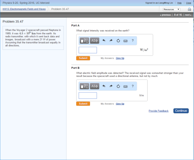Open keyboard shortcuts icon in Part A toolbar
This screenshot has height=160, width=194.
pos(125,41)
